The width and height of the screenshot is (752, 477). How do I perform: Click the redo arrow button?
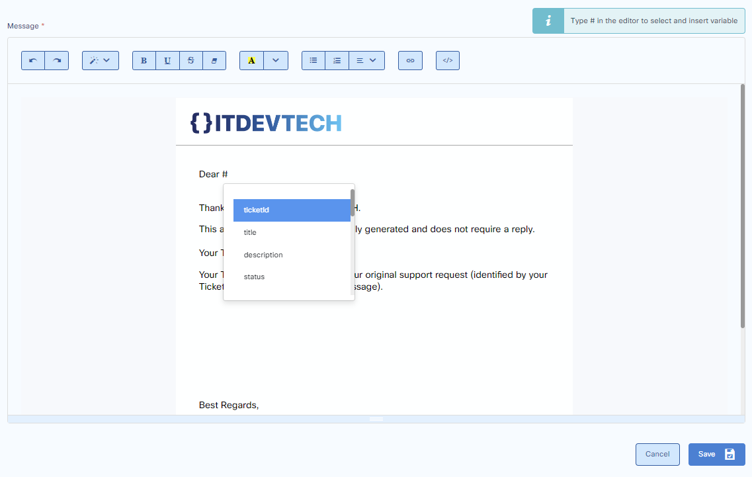[57, 60]
